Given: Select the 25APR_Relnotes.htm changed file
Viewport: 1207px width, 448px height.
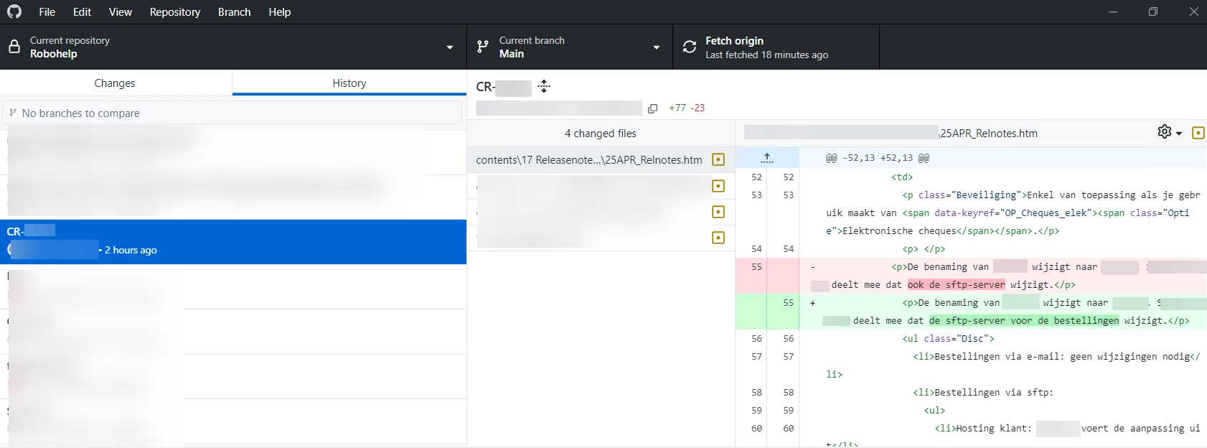Looking at the screenshot, I should click(x=601, y=160).
